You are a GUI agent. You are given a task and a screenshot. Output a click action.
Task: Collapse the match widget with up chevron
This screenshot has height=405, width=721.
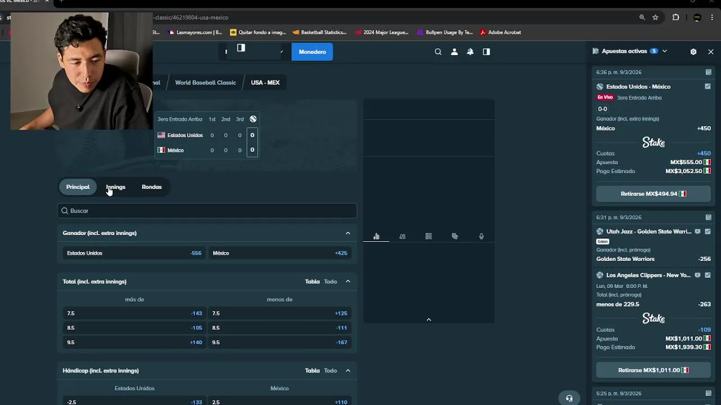pyautogui.click(x=429, y=319)
